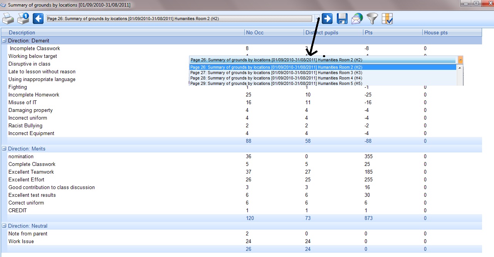Open the filter funnel icon
Screen dimensions: 494x257
372,18
